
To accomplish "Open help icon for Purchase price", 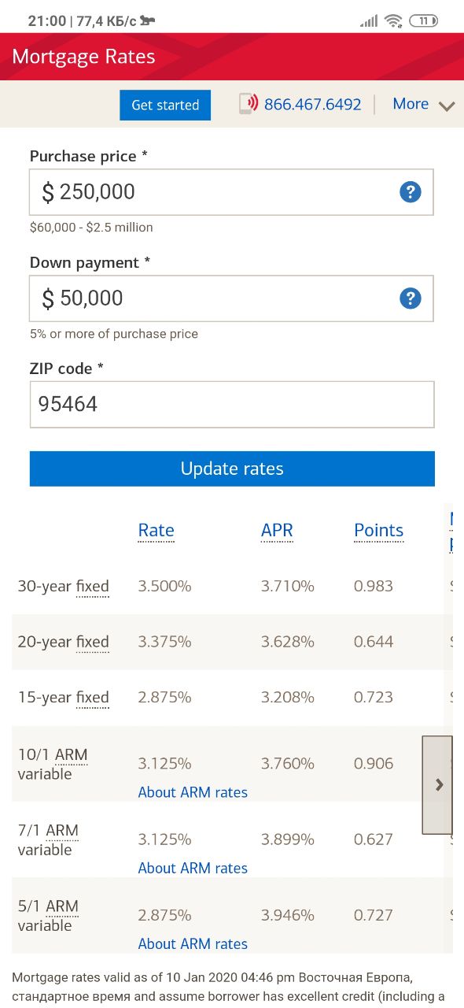I will (x=411, y=192).
